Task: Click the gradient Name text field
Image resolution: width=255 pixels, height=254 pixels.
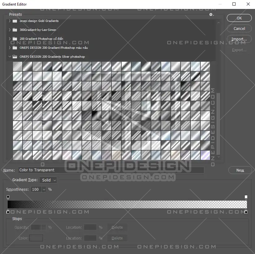Action: pyautogui.click(x=111, y=170)
